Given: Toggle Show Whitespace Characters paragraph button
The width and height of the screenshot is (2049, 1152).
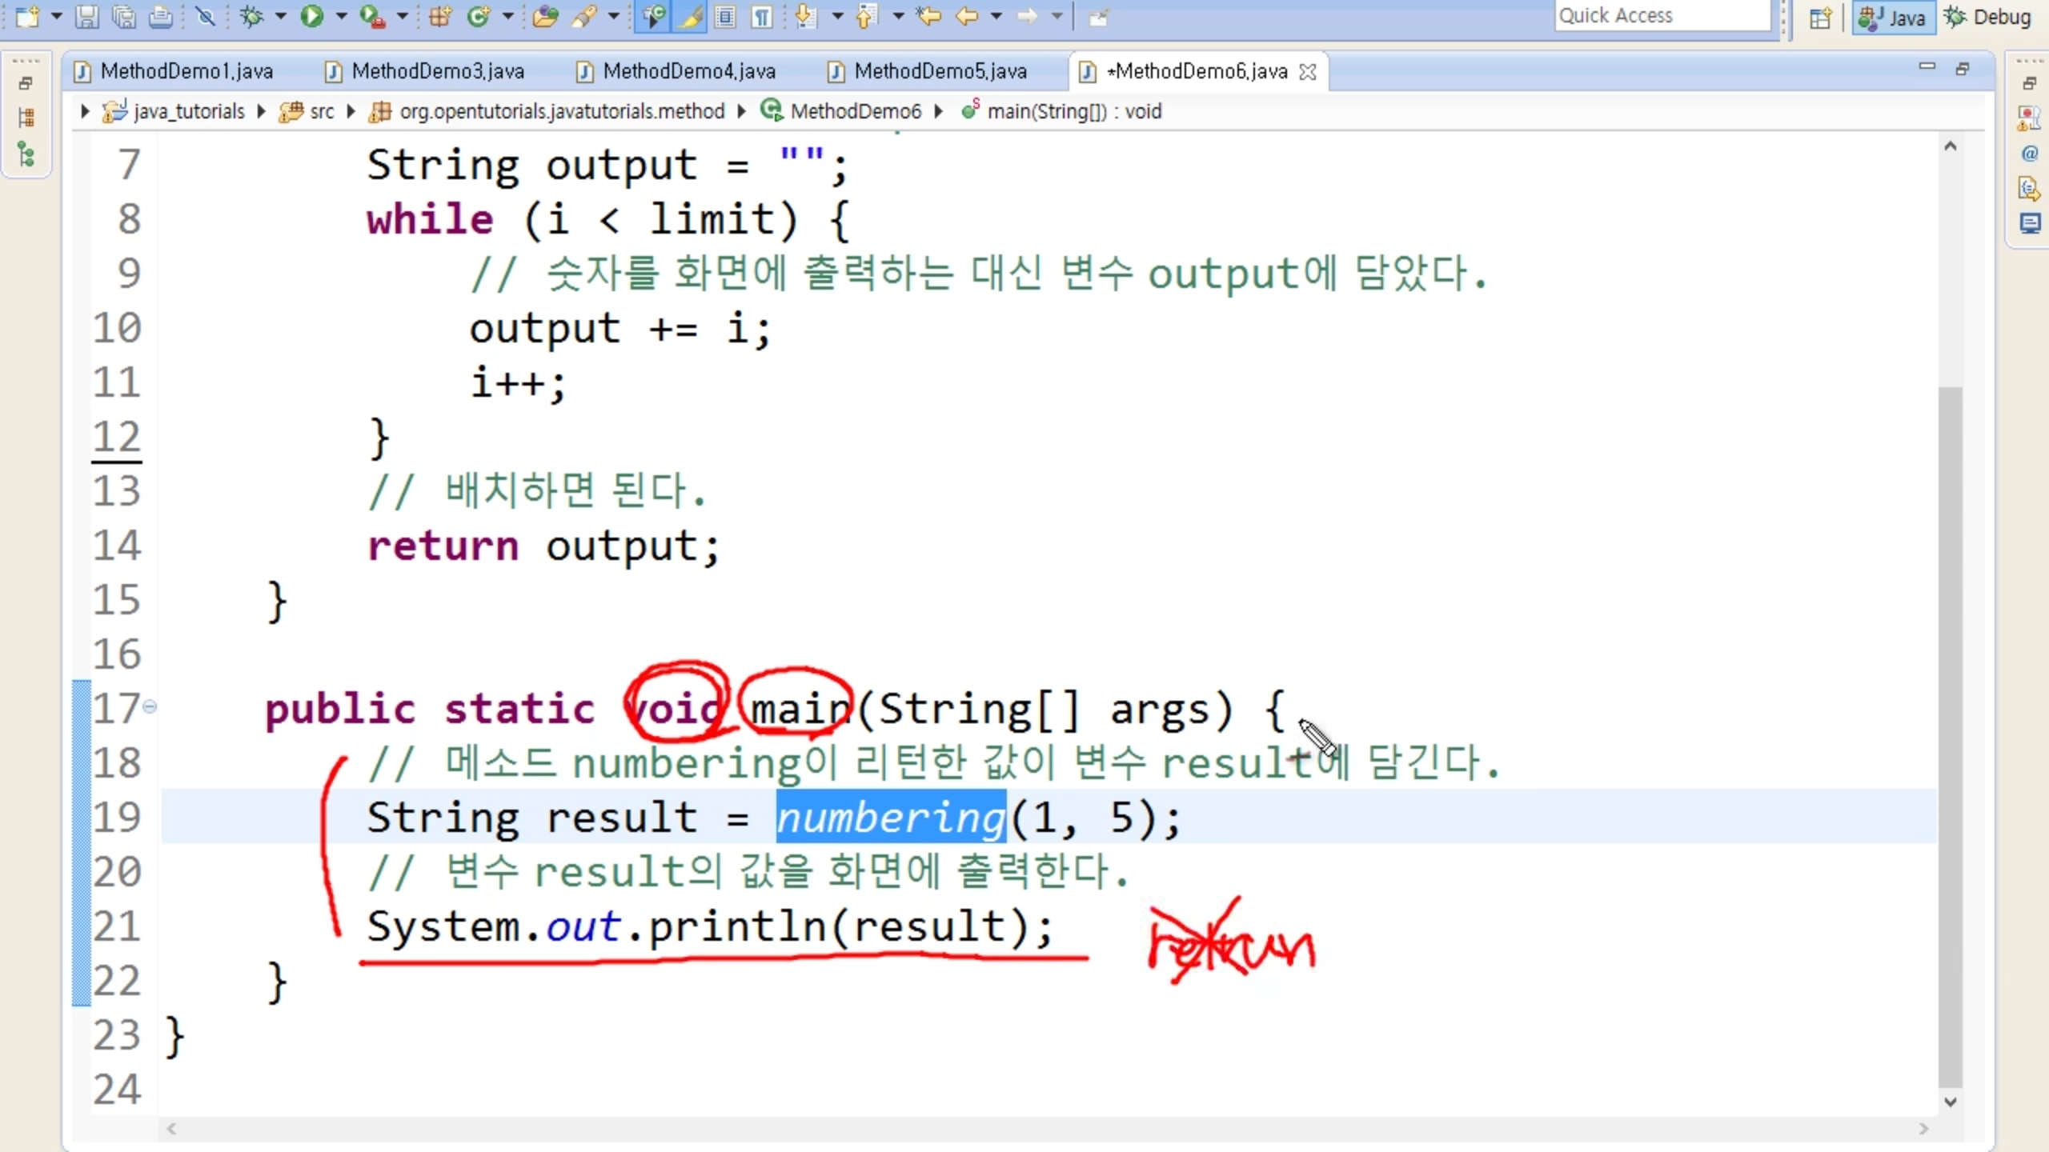Looking at the screenshot, I should coord(762,16).
